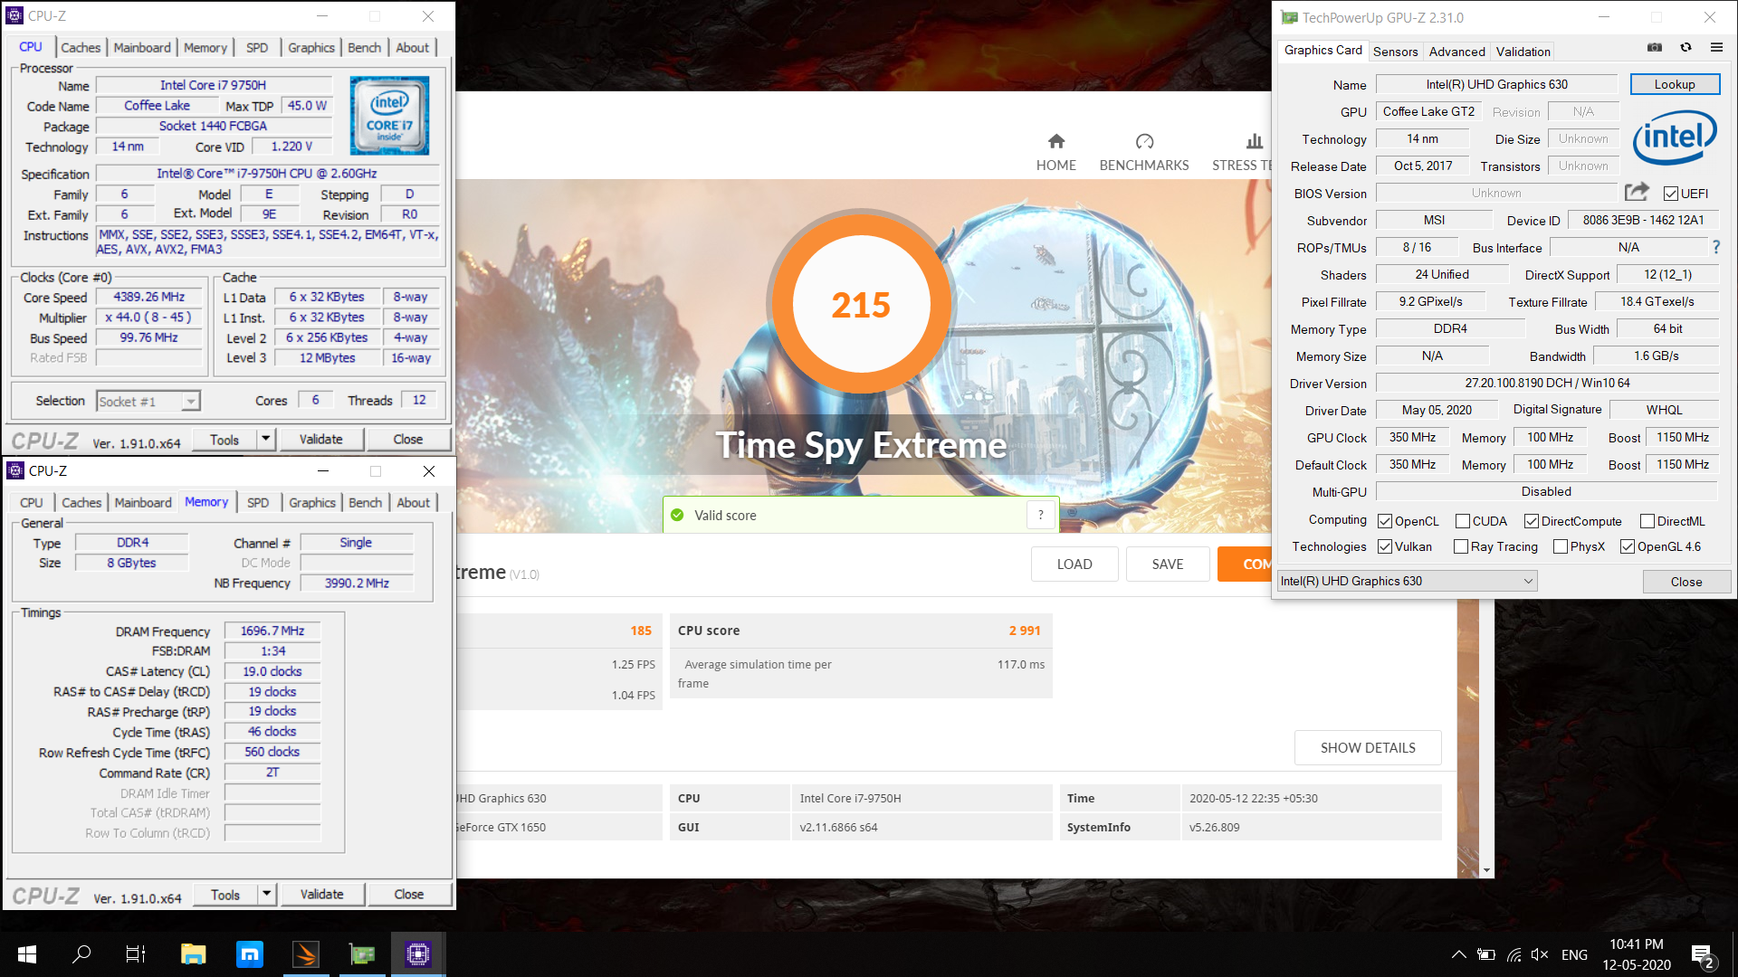Click LOAD in 3DMark results
This screenshot has width=1738, height=977.
click(x=1074, y=564)
